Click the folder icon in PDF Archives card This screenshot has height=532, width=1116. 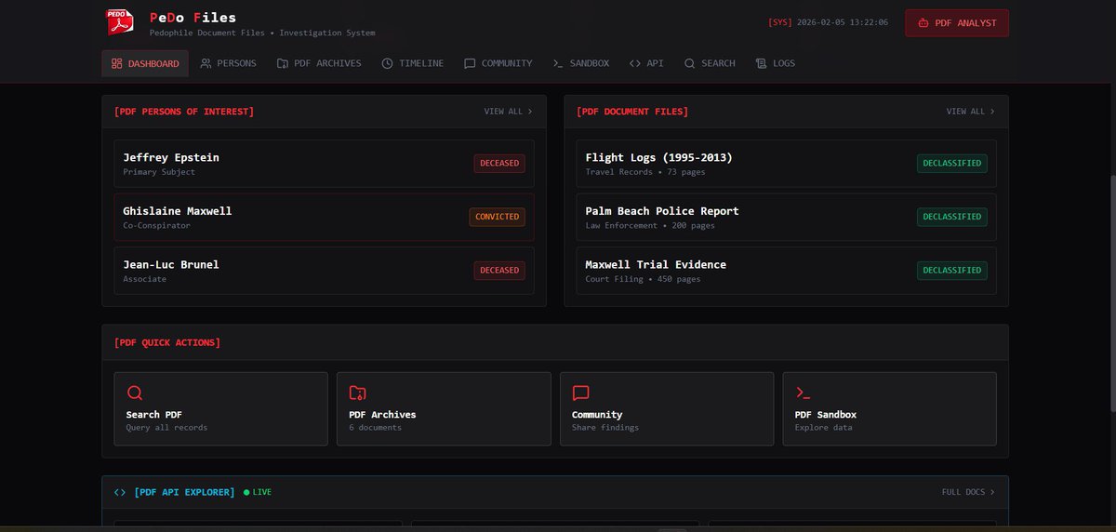point(357,392)
